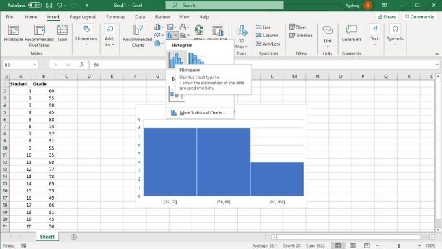Click the zoom slider handle

coord(398,246)
